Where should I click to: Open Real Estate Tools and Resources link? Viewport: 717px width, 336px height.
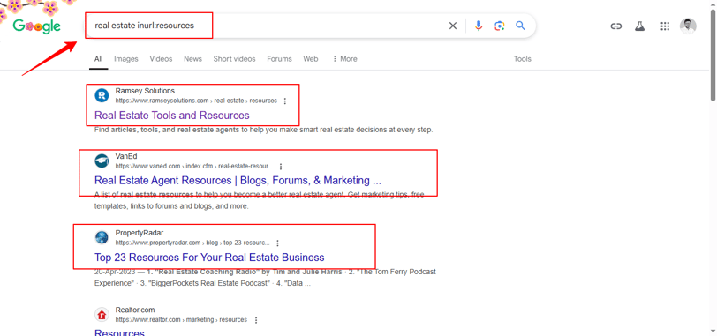coord(172,115)
